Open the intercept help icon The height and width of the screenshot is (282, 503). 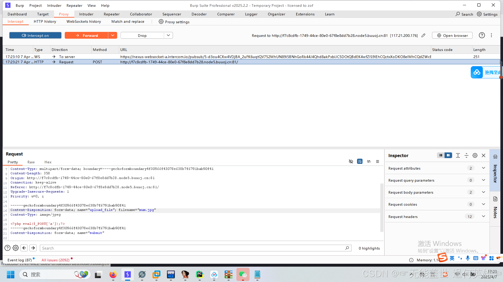(x=482, y=35)
